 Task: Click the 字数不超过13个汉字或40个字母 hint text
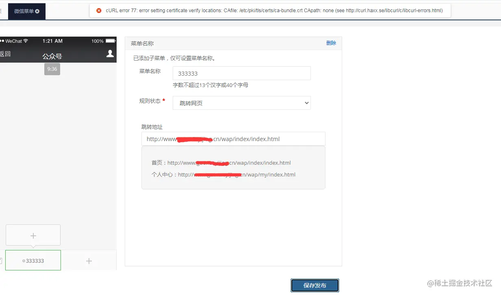click(210, 85)
